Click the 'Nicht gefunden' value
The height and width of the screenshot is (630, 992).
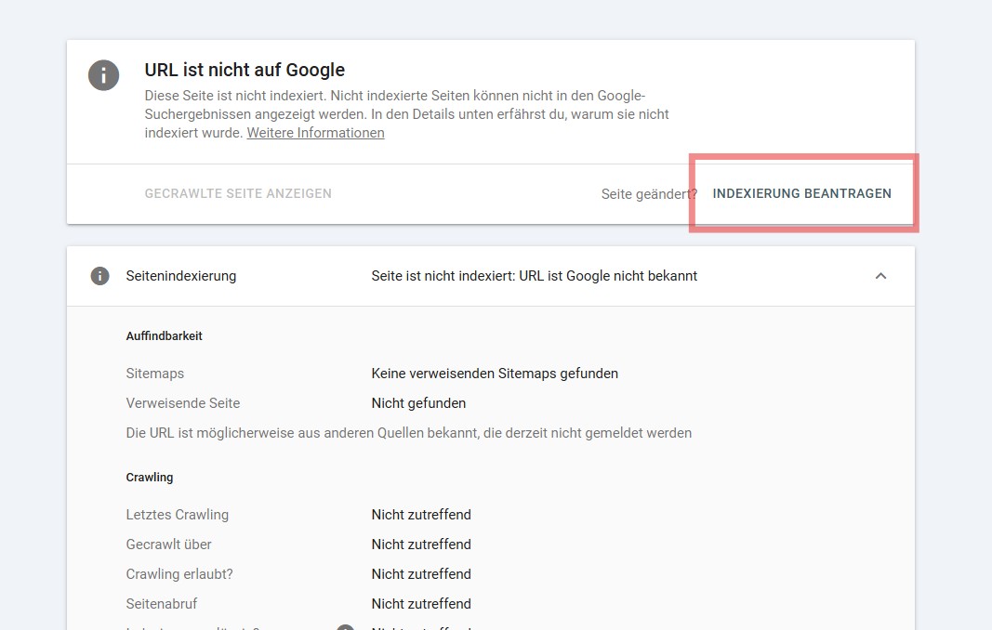pos(418,403)
